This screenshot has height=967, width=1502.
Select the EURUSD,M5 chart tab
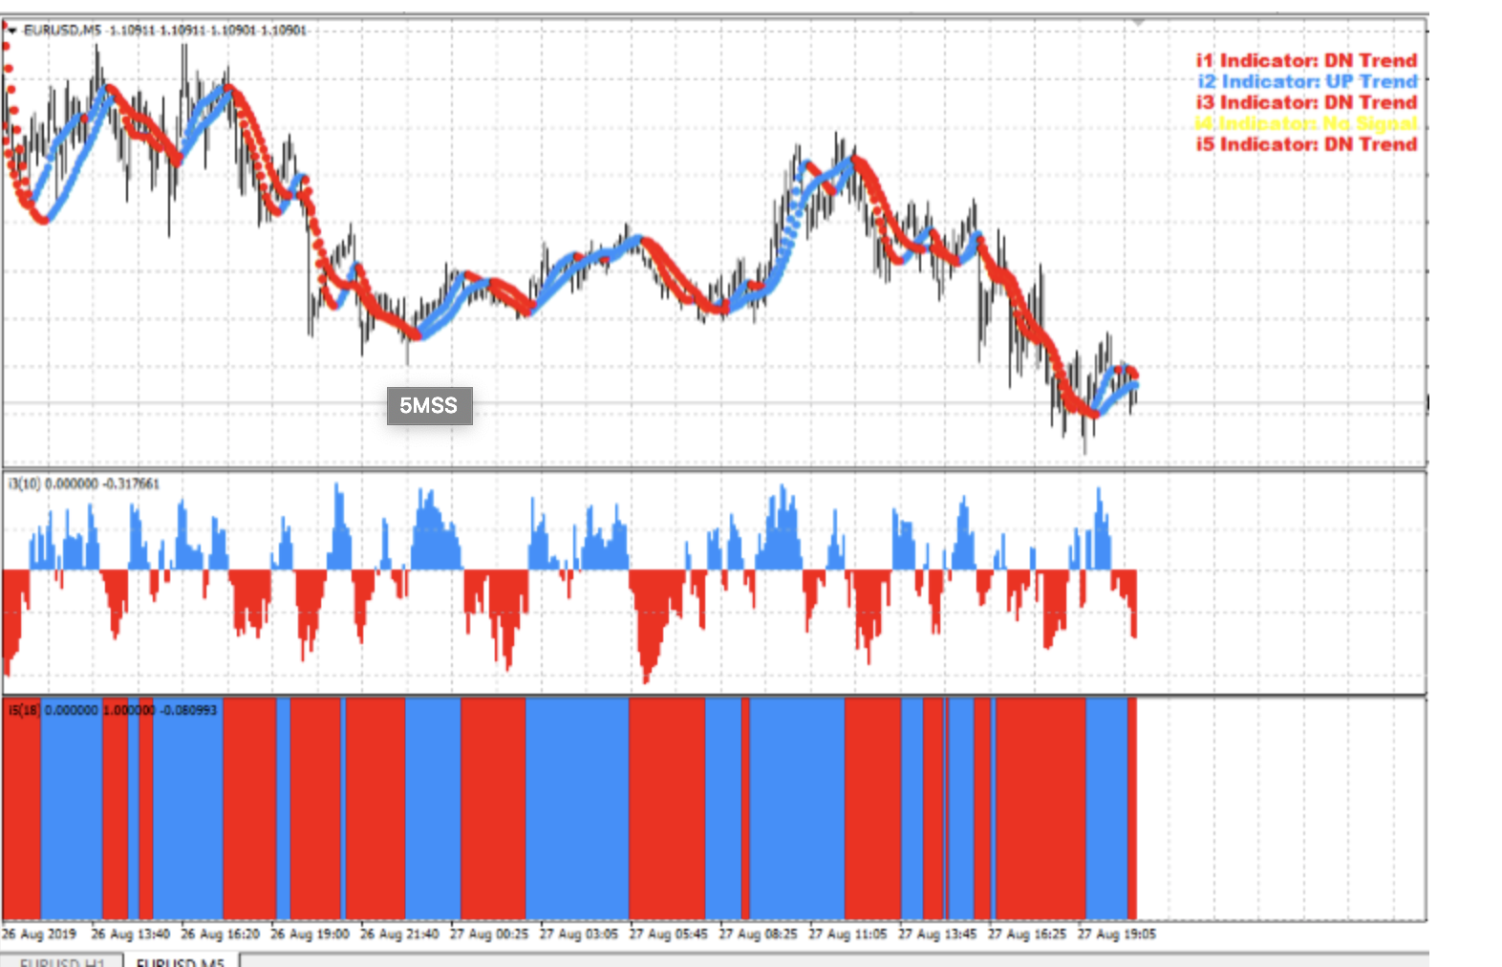[x=181, y=961]
